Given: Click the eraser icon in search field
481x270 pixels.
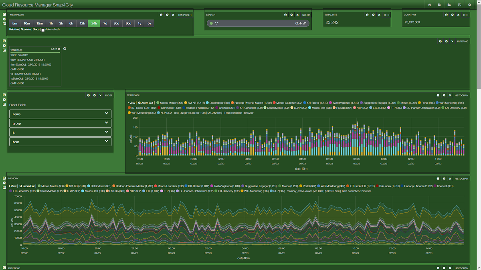Looking at the screenshot, I should pos(304,24).
